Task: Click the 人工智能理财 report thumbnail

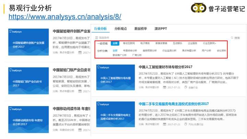Action: tap(116, 77)
